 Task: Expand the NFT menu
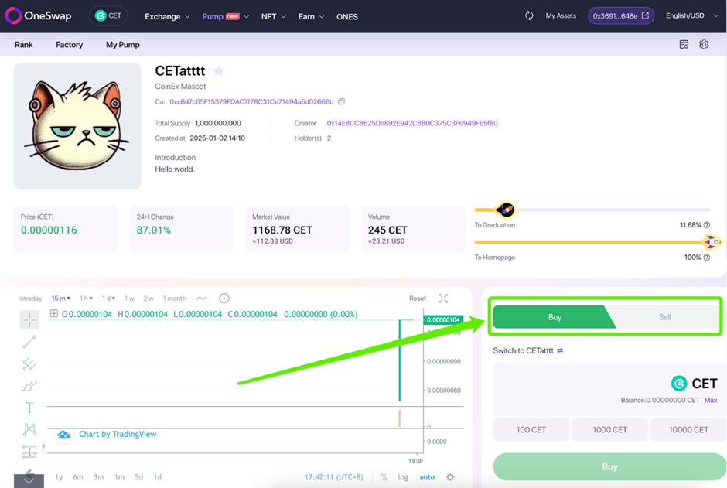pos(274,17)
